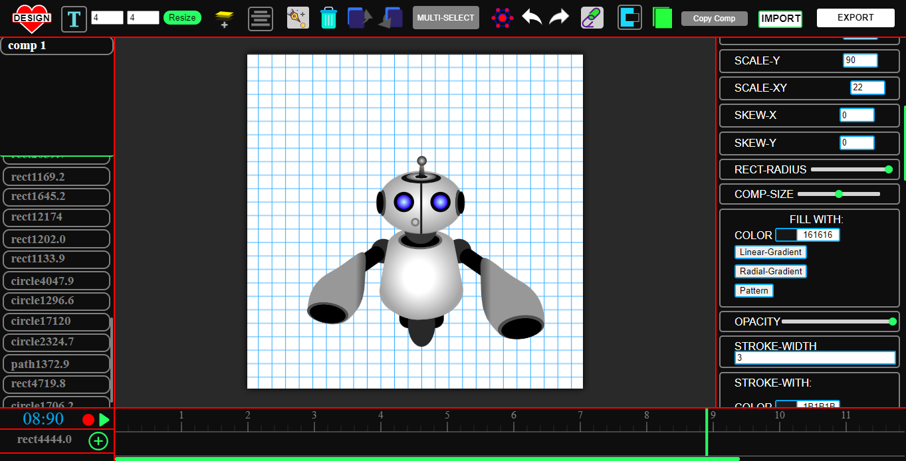Select layer circle4047.9
The image size is (906, 461).
coord(57,281)
